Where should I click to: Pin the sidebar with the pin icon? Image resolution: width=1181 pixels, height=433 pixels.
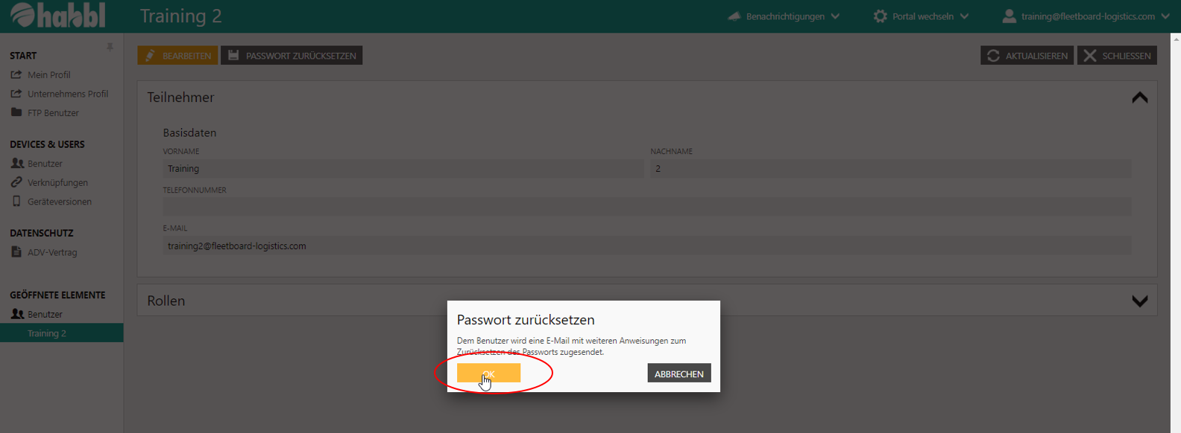[110, 48]
